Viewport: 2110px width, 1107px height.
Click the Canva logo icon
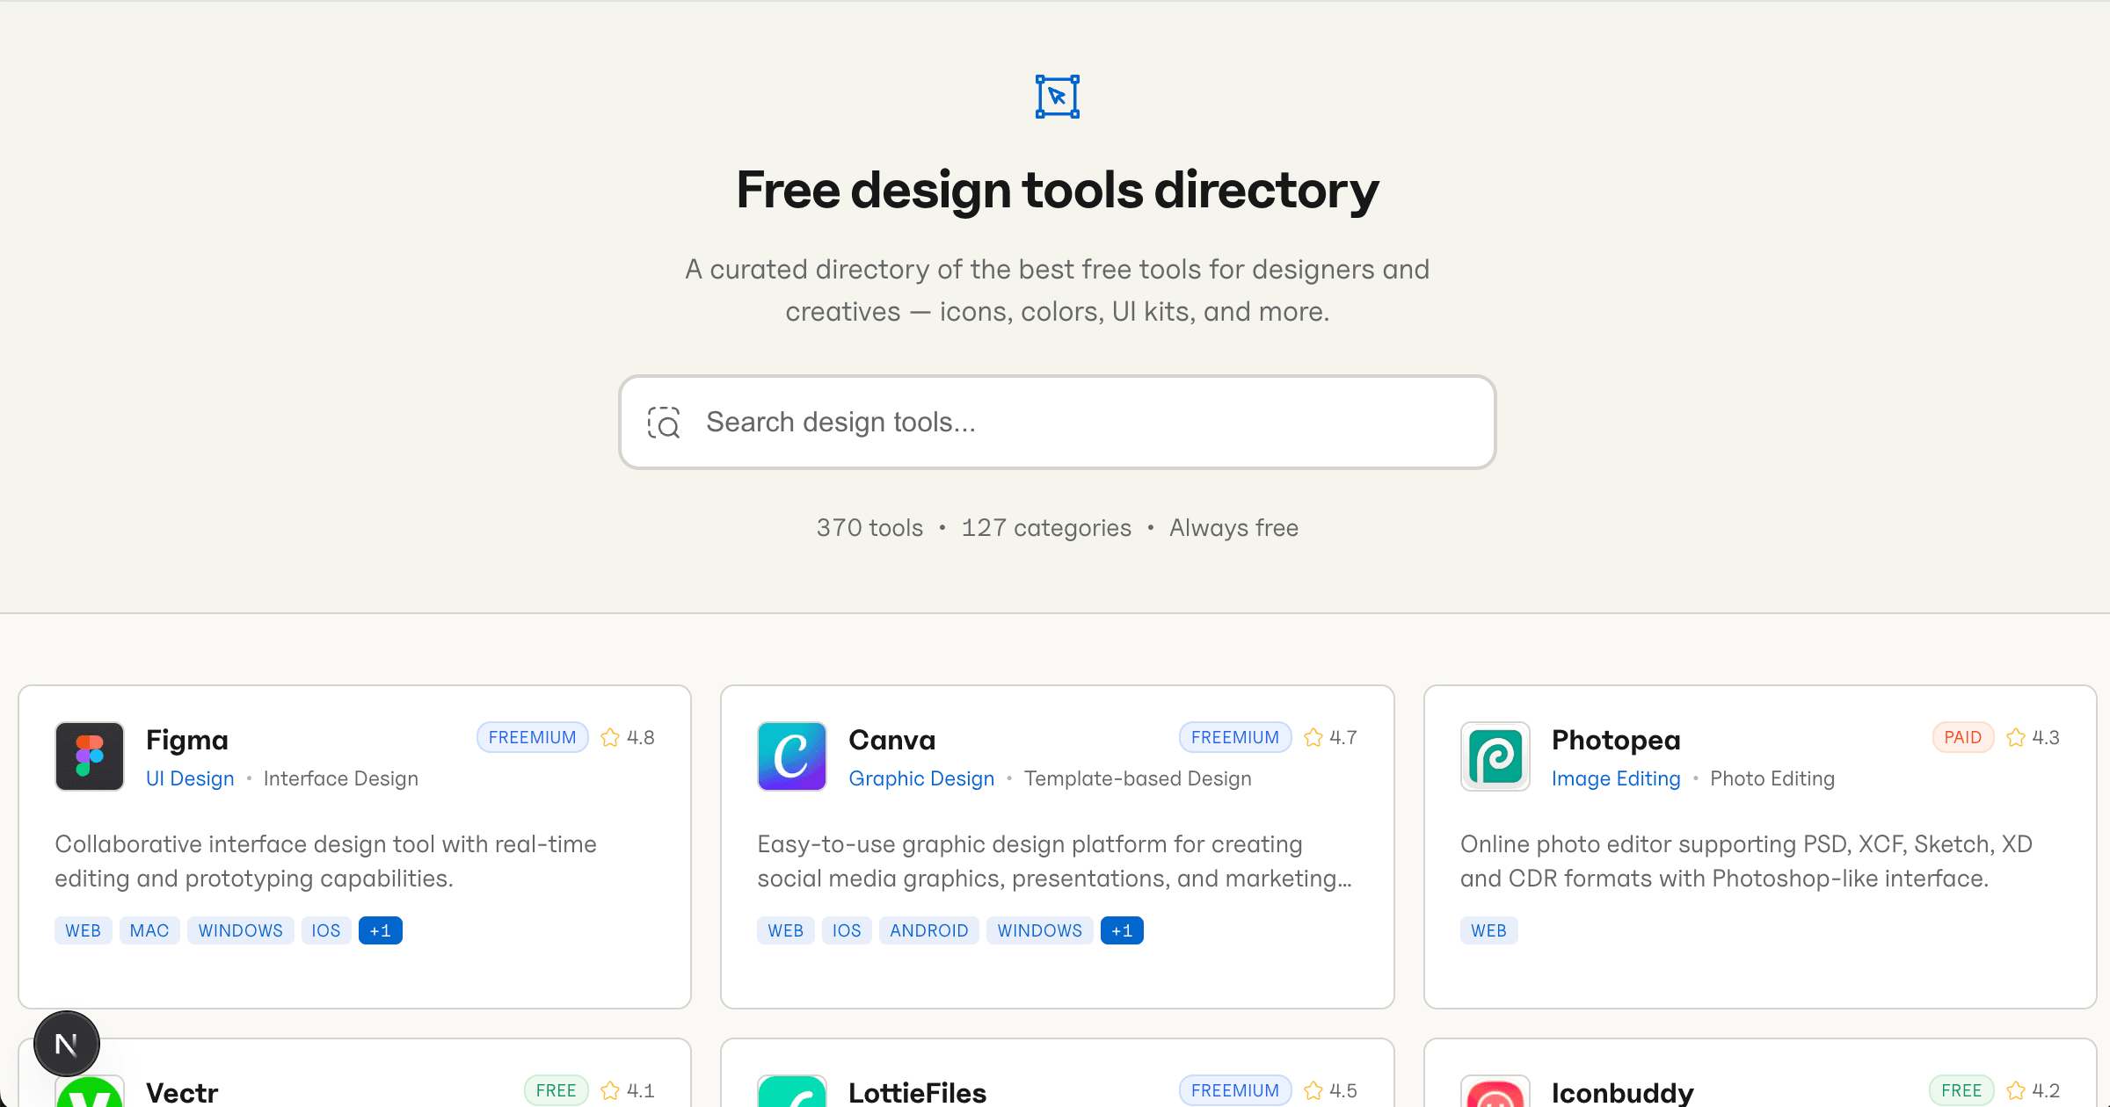pos(791,756)
